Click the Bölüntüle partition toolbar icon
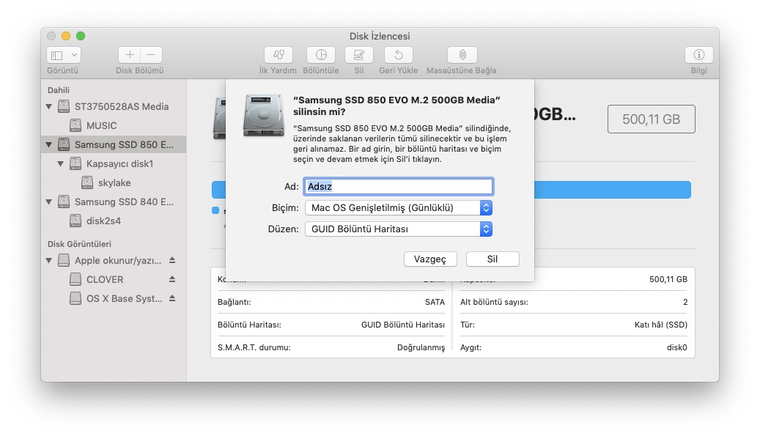760x436 pixels. tap(320, 55)
